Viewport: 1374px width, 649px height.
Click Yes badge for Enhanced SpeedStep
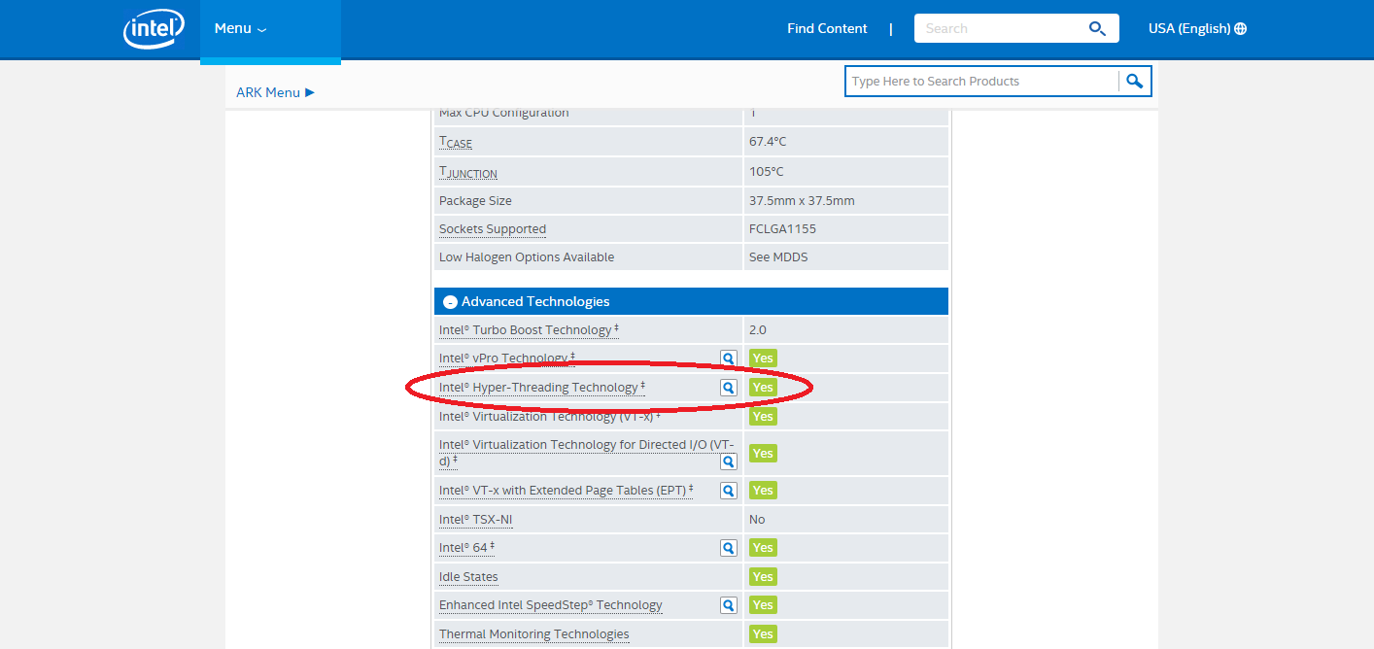(763, 605)
